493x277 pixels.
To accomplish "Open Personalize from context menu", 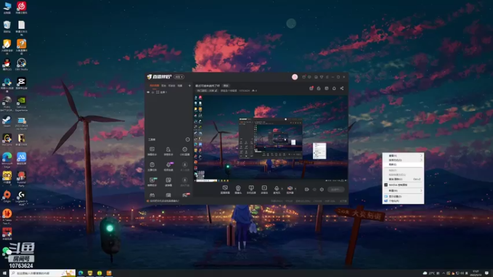I will pyautogui.click(x=403, y=201).
